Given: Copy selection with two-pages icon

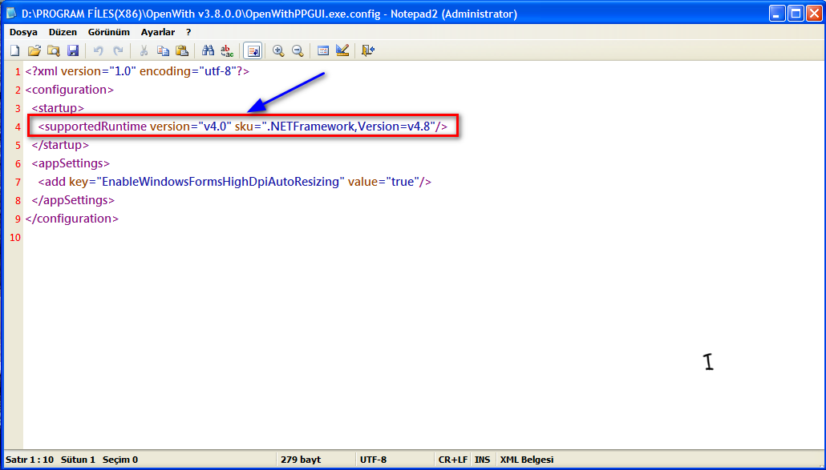Looking at the screenshot, I should (x=164, y=50).
